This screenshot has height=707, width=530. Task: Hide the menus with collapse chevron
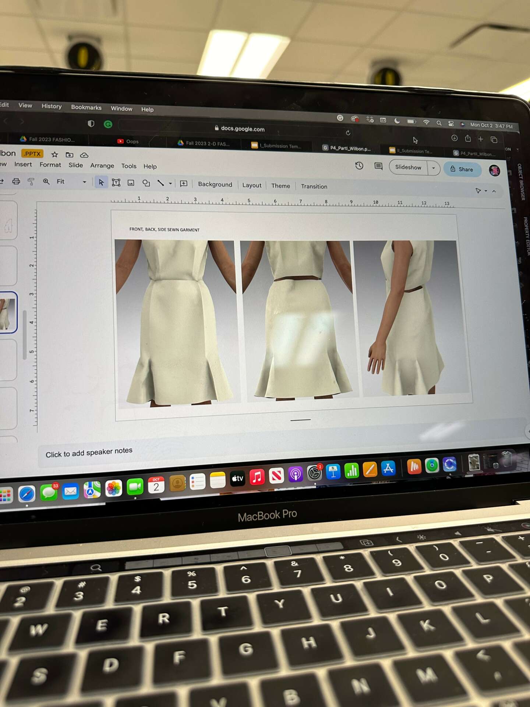[x=494, y=191]
